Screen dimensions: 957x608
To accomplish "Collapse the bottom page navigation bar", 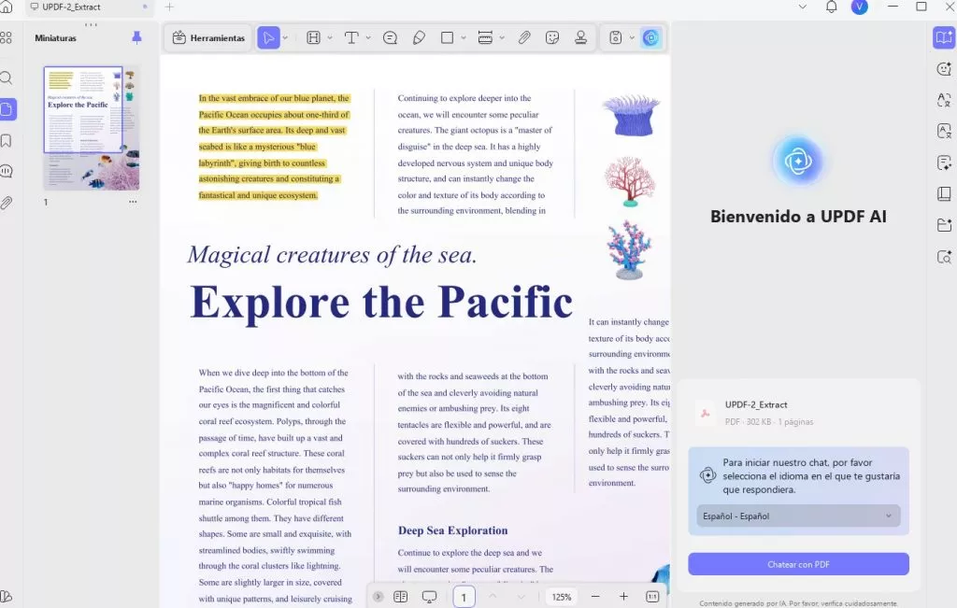I will point(378,597).
